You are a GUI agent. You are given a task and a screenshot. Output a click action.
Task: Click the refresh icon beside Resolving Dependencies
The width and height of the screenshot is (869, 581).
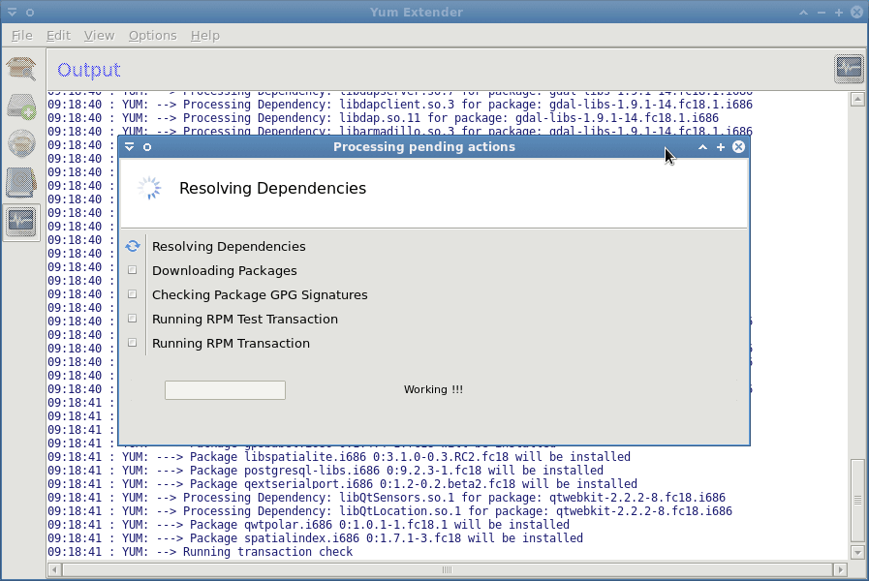[x=133, y=246]
